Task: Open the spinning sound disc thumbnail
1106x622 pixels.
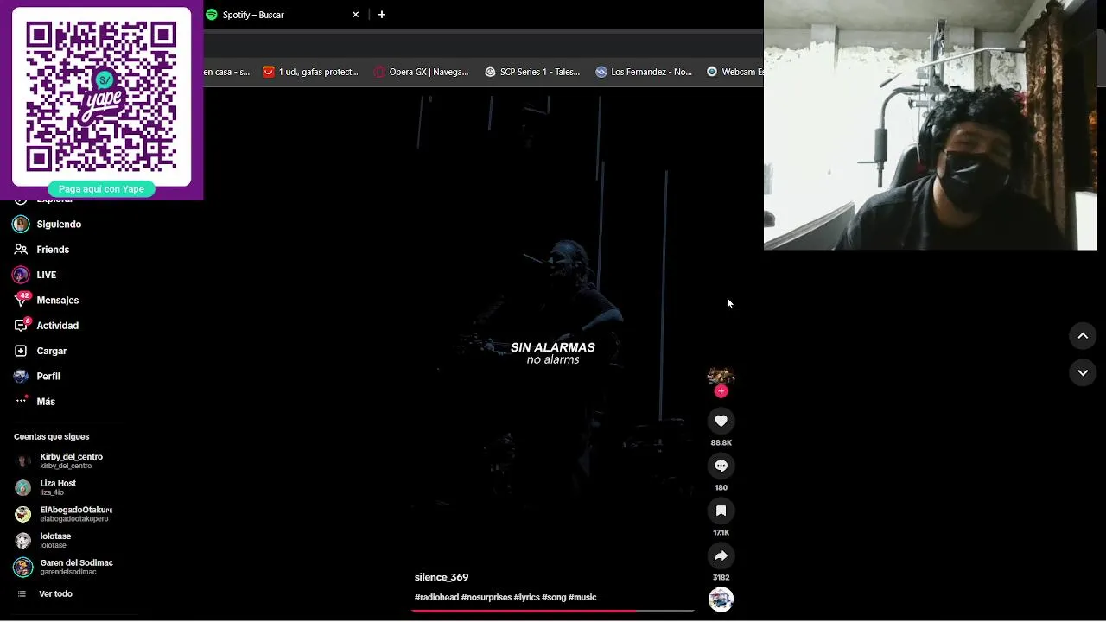Action: point(721,599)
